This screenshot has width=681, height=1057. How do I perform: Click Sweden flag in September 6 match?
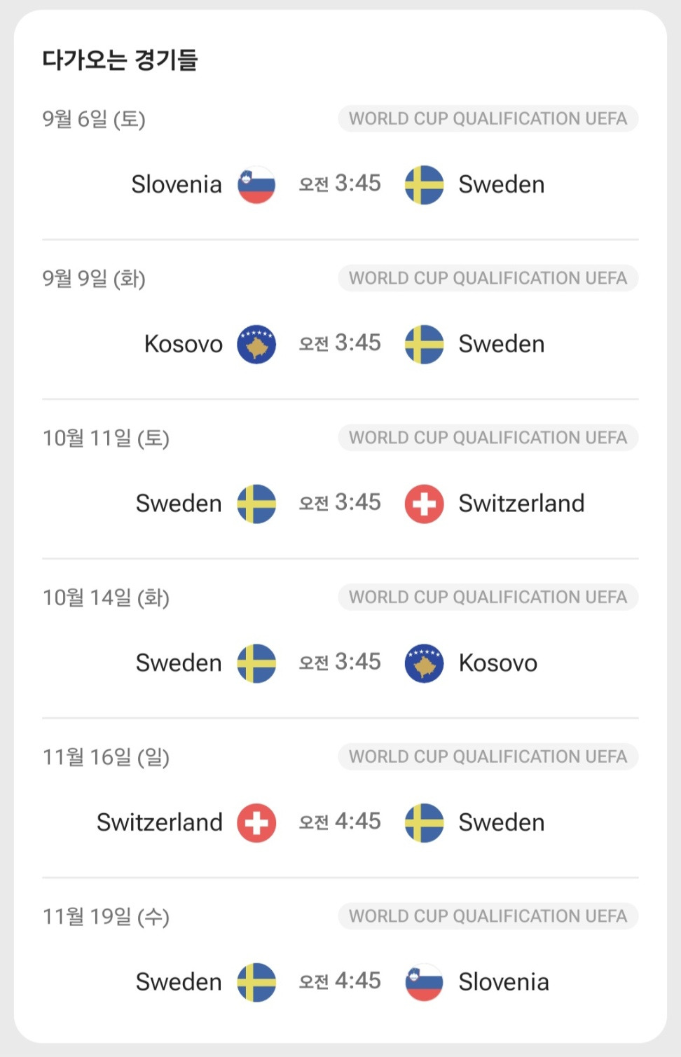tap(425, 185)
